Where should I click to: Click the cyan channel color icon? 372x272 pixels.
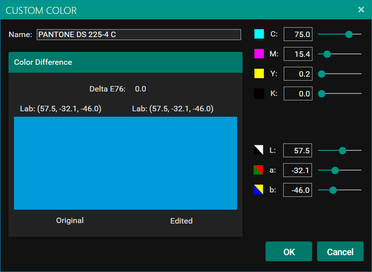259,34
